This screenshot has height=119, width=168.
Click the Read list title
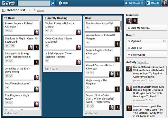pyautogui.click(x=88, y=18)
